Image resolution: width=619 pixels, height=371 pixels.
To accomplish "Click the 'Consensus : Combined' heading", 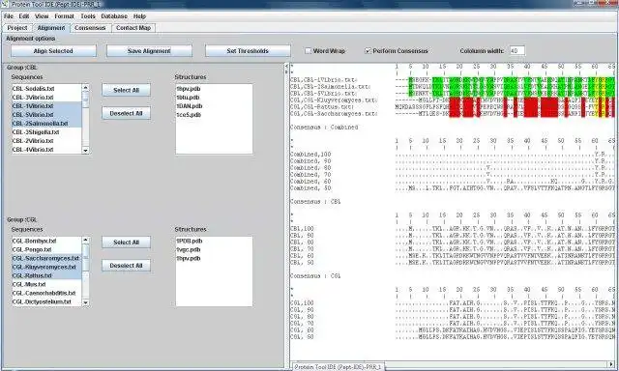I will coord(324,128).
